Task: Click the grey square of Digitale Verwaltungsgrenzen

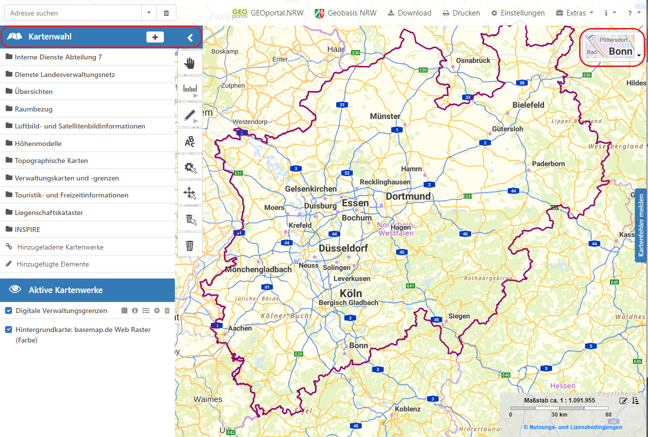Action: 124,310
